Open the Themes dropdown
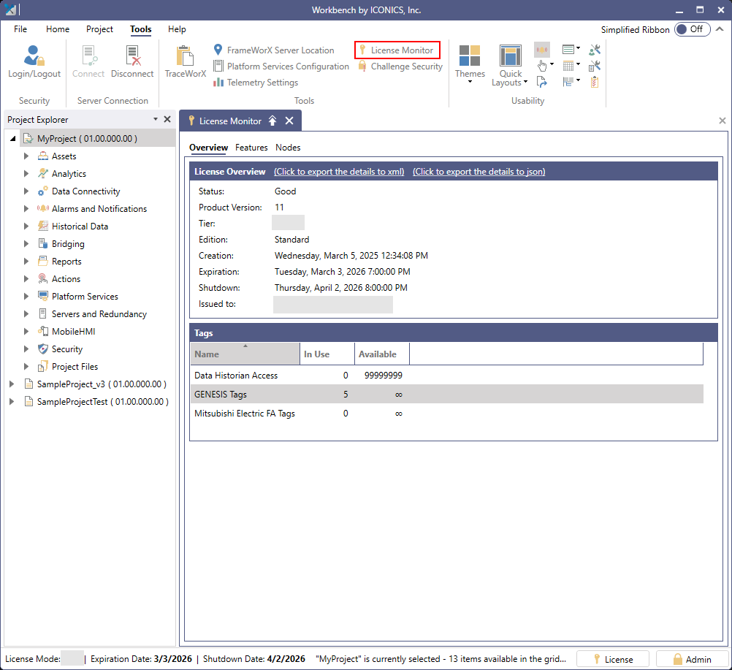Screen dimensions: 732x670 470,61
